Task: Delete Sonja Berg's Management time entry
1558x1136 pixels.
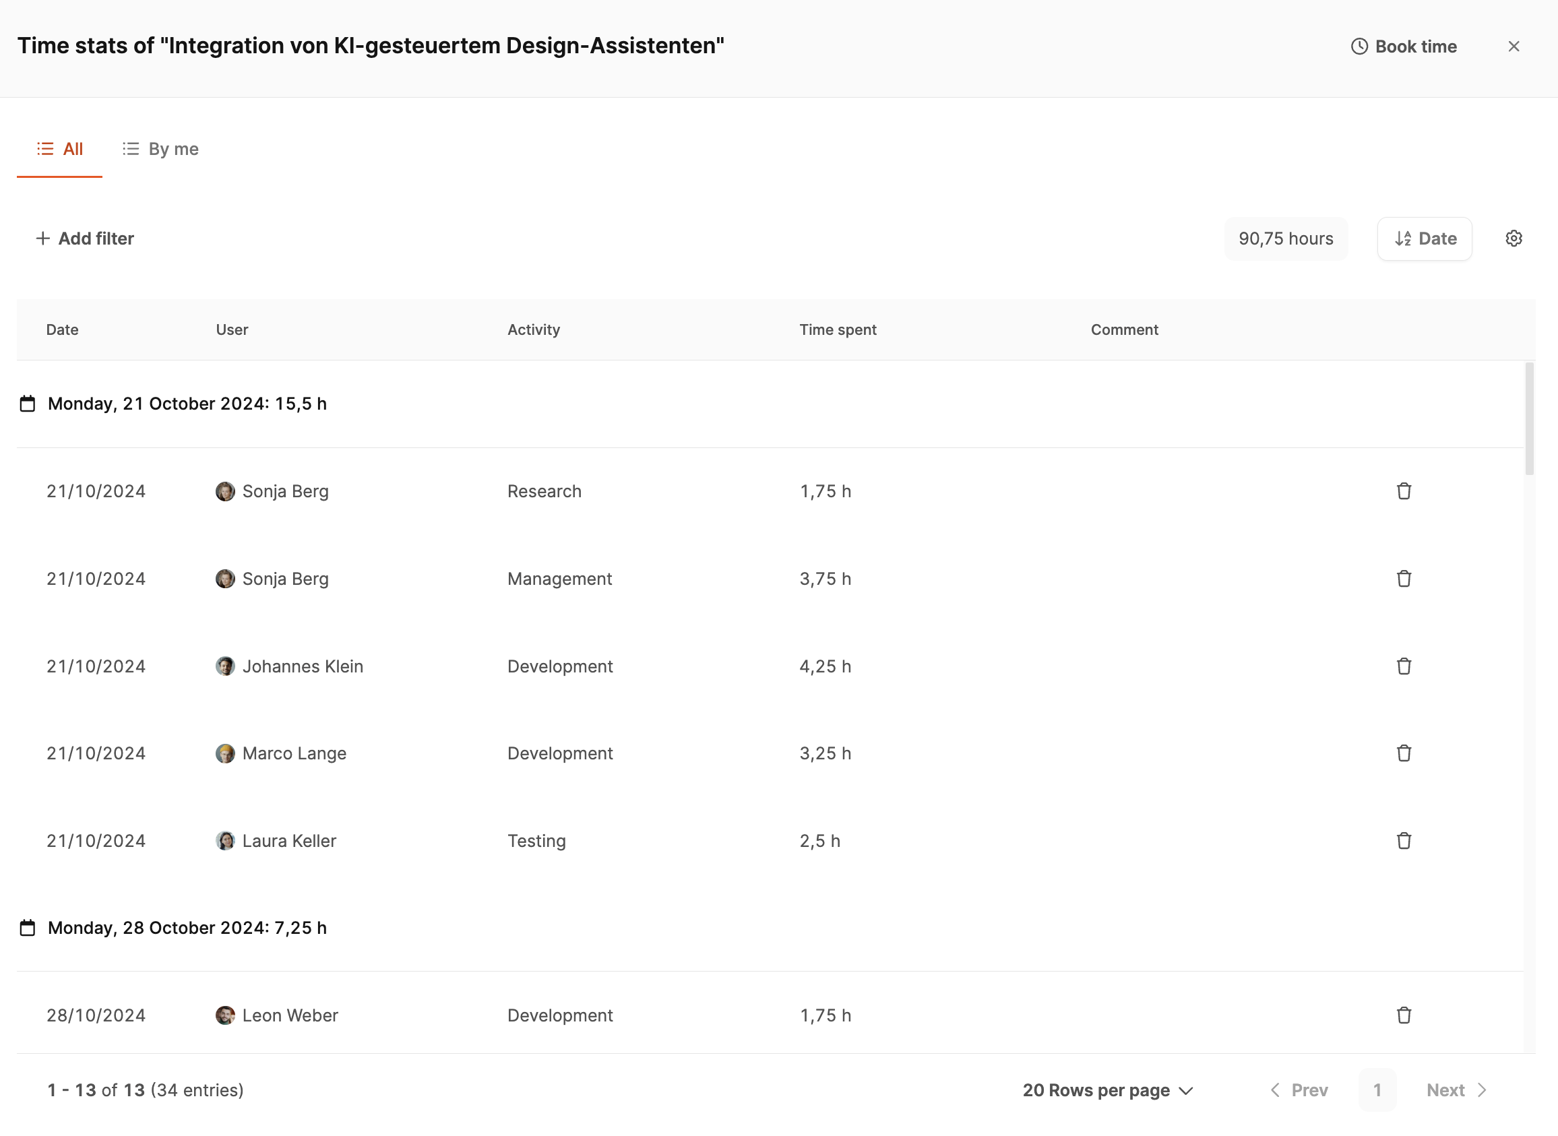Action: (x=1403, y=578)
